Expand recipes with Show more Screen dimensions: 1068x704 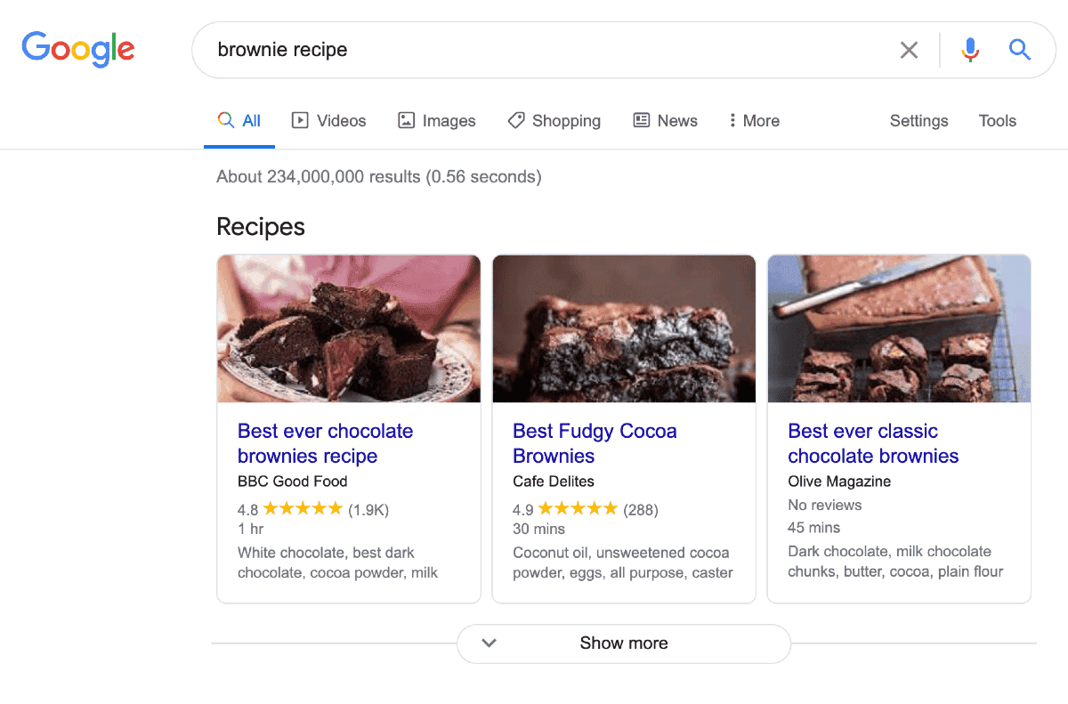pos(623,643)
